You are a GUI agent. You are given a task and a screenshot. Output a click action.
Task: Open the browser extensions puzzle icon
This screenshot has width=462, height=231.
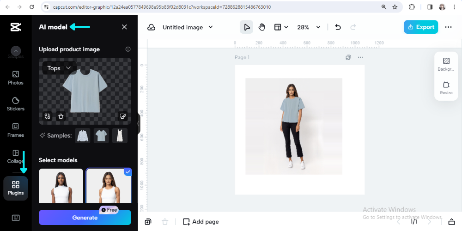tap(412, 7)
